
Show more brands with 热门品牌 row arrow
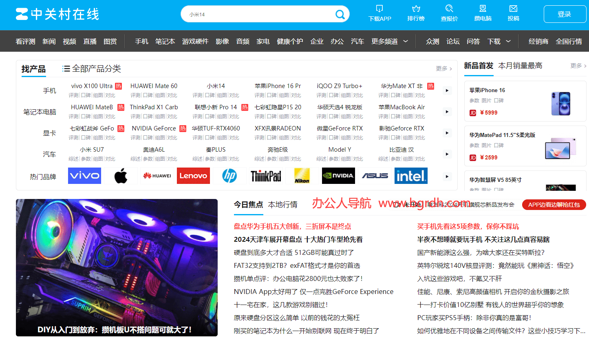pos(447,177)
